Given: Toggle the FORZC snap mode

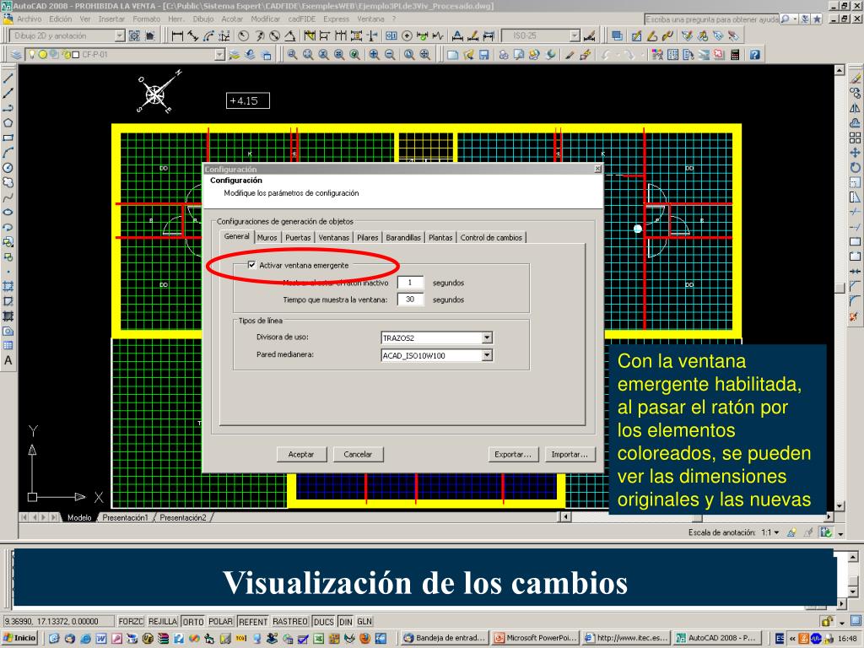Looking at the screenshot, I should (131, 622).
